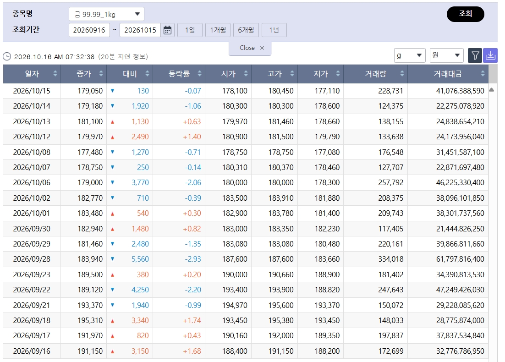Click volume value 334,018
505x362 pixels.
click(x=391, y=259)
